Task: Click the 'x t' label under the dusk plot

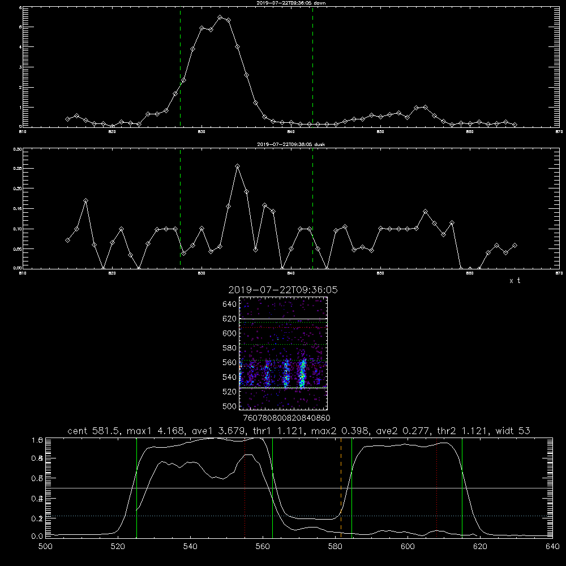Action: (x=515, y=281)
